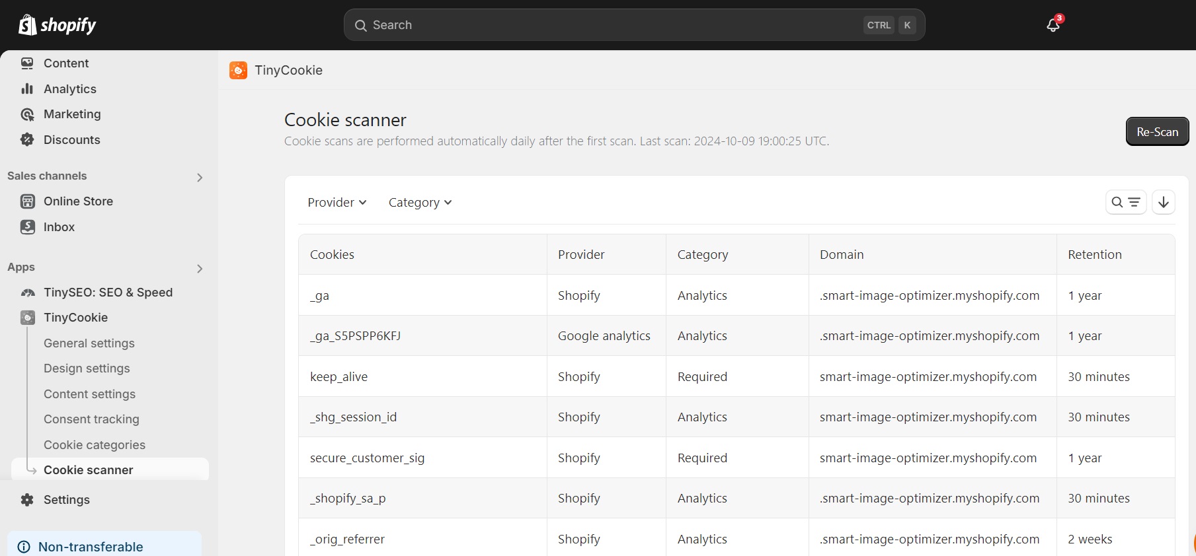Click the Online Store storefront icon
Viewport: 1196px width, 556px height.
(x=27, y=201)
